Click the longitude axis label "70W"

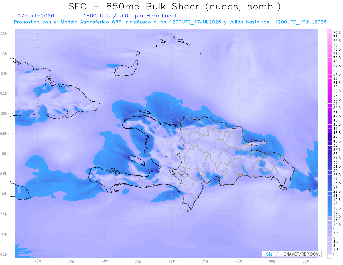[239, 261]
